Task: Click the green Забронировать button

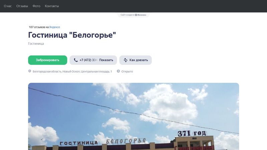Action: tap(47, 60)
